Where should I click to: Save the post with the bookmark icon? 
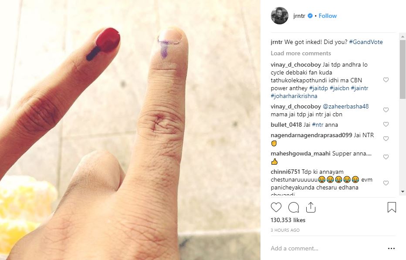pos(392,207)
